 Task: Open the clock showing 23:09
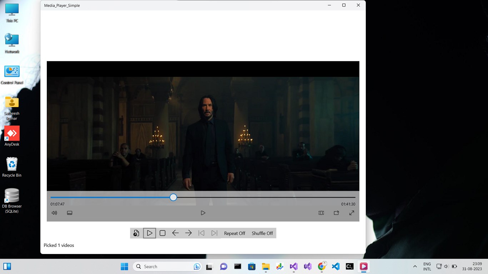[x=472, y=267]
